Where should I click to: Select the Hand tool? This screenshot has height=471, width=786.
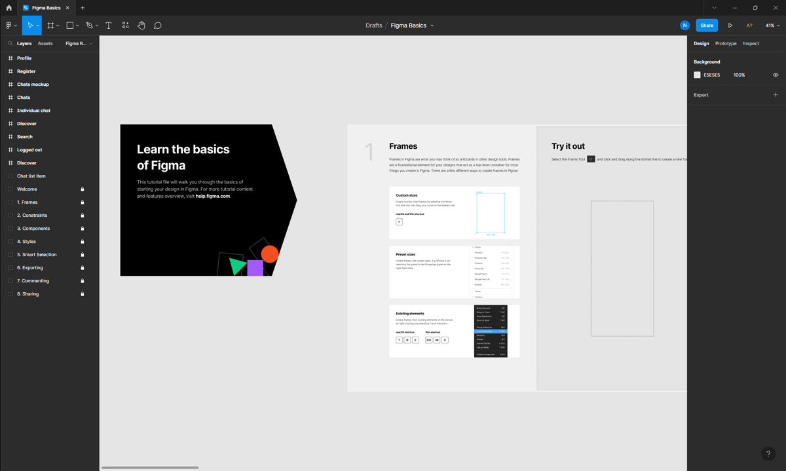(141, 26)
